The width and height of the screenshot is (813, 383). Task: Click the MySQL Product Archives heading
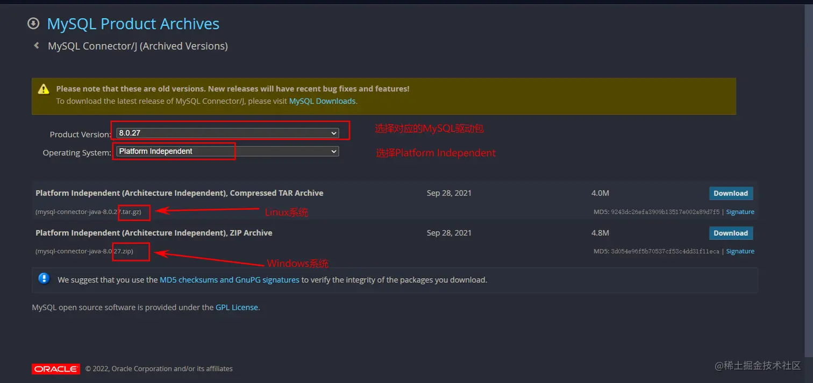133,24
